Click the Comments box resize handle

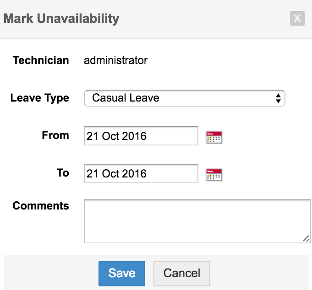307,238
